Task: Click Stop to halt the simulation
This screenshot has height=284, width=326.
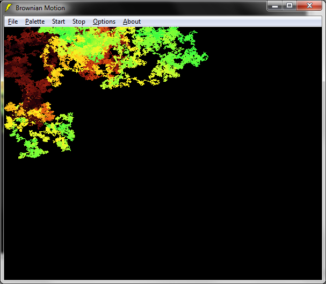Action: point(78,22)
